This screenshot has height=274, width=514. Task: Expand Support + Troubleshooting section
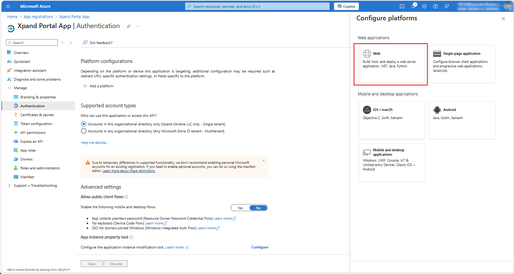click(x=10, y=186)
